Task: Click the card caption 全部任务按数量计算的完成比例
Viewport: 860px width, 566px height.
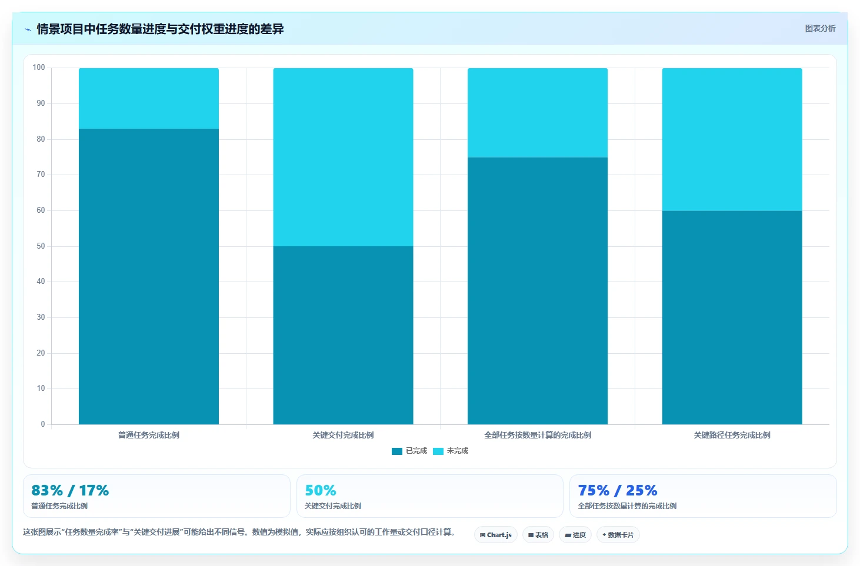Action: (627, 506)
